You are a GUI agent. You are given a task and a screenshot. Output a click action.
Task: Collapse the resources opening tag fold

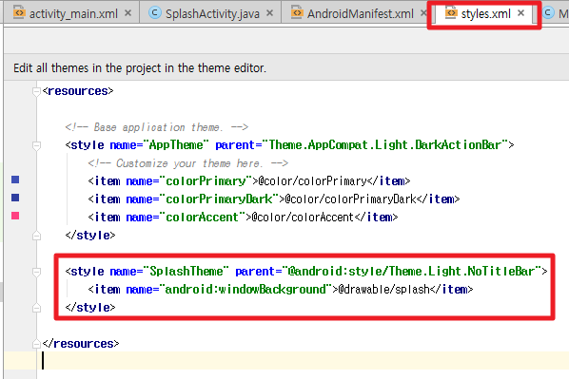pyautogui.click(x=36, y=91)
